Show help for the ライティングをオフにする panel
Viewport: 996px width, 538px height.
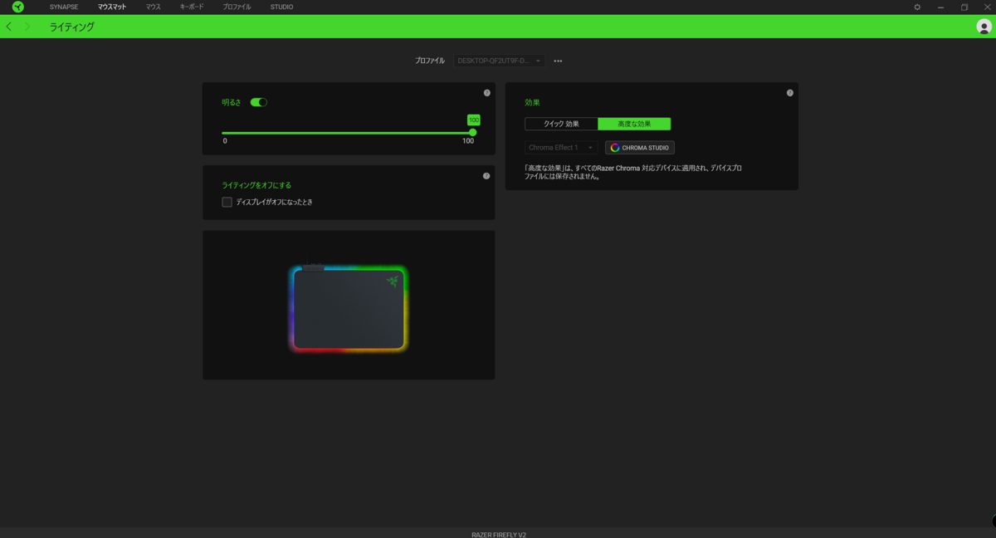(x=486, y=176)
